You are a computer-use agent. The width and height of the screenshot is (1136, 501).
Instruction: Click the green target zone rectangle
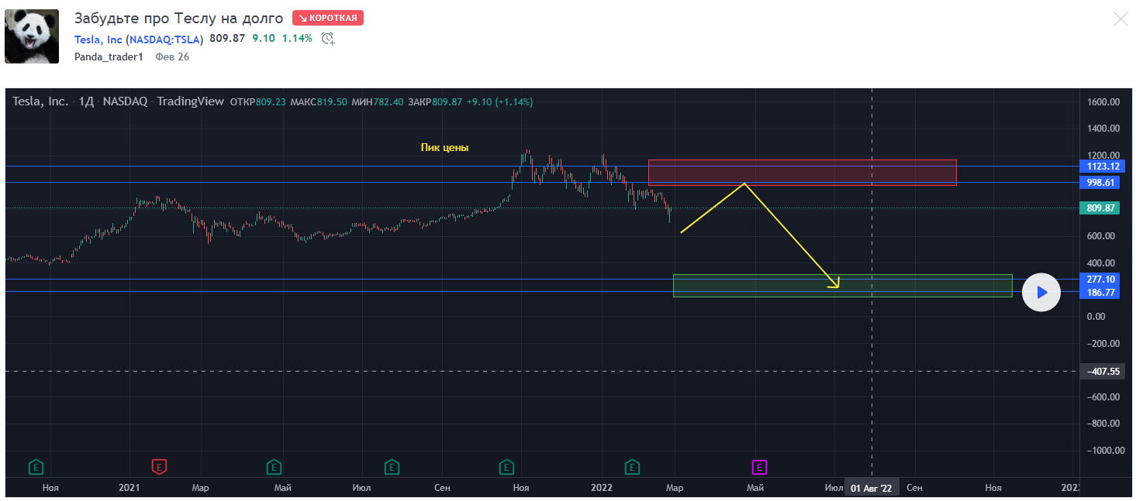(842, 286)
